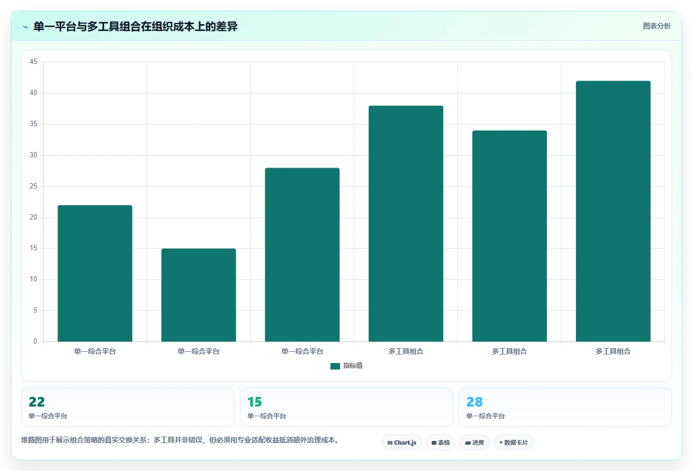
Task: Click the 进度 chip
Action: 475,443
